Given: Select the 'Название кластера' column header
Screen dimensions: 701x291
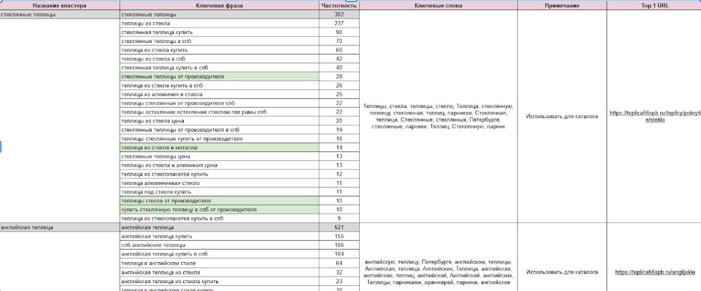Looking at the screenshot, I should 59,6.
